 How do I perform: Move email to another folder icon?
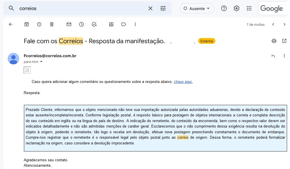coord(111,24)
